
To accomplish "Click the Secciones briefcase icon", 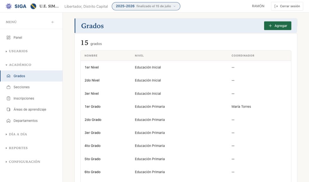I will tap(9, 87).
